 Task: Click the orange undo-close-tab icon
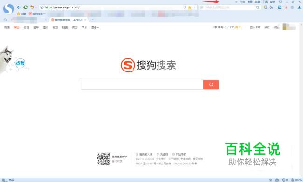tap(32, 7)
